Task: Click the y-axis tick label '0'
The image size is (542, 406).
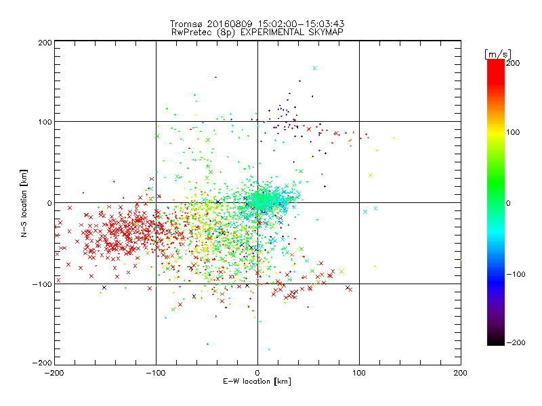Action: coord(49,203)
